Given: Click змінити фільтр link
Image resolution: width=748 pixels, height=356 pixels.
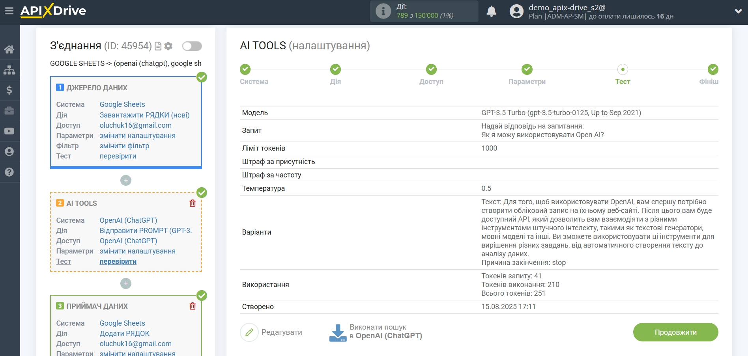Looking at the screenshot, I should click(x=124, y=146).
